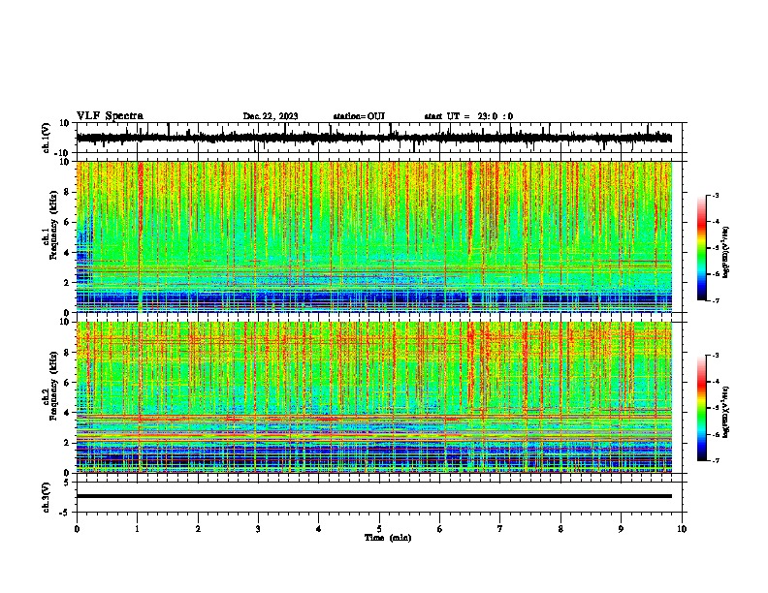Click the "9" tick on the Time axis
The width and height of the screenshot is (768, 593).
[x=621, y=529]
